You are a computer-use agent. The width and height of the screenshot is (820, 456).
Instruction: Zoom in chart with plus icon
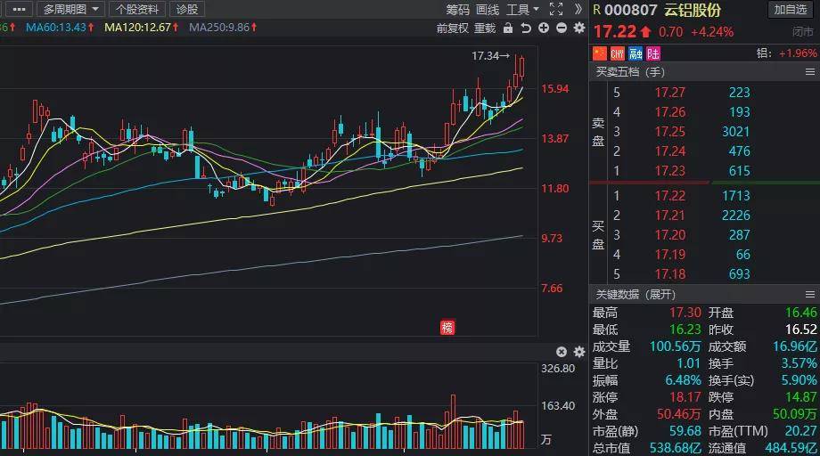pyautogui.click(x=544, y=28)
